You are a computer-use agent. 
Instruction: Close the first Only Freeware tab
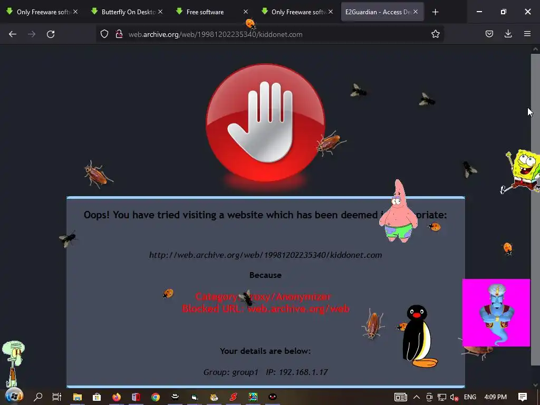[x=75, y=12]
